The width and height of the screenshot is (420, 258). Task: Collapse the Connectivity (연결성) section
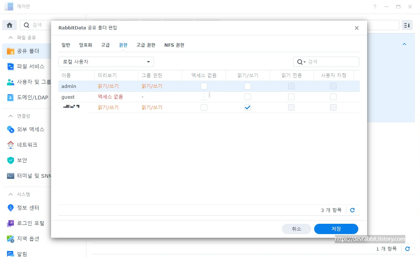tap(11, 116)
